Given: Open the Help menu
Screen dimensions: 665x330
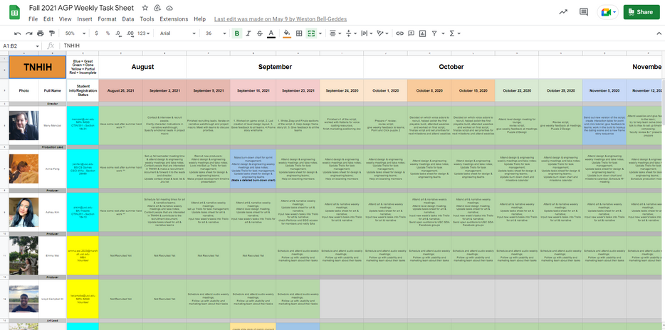Looking at the screenshot, I should (x=200, y=19).
